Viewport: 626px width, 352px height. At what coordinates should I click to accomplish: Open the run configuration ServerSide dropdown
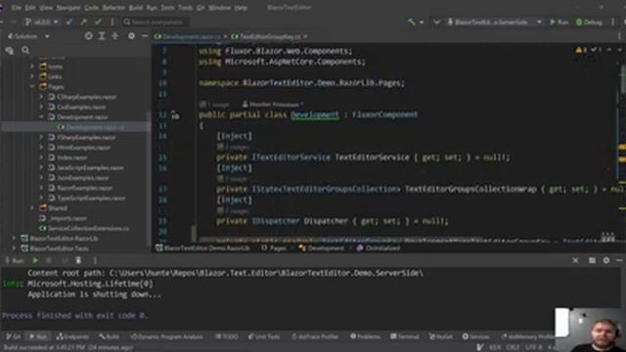pyautogui.click(x=495, y=22)
